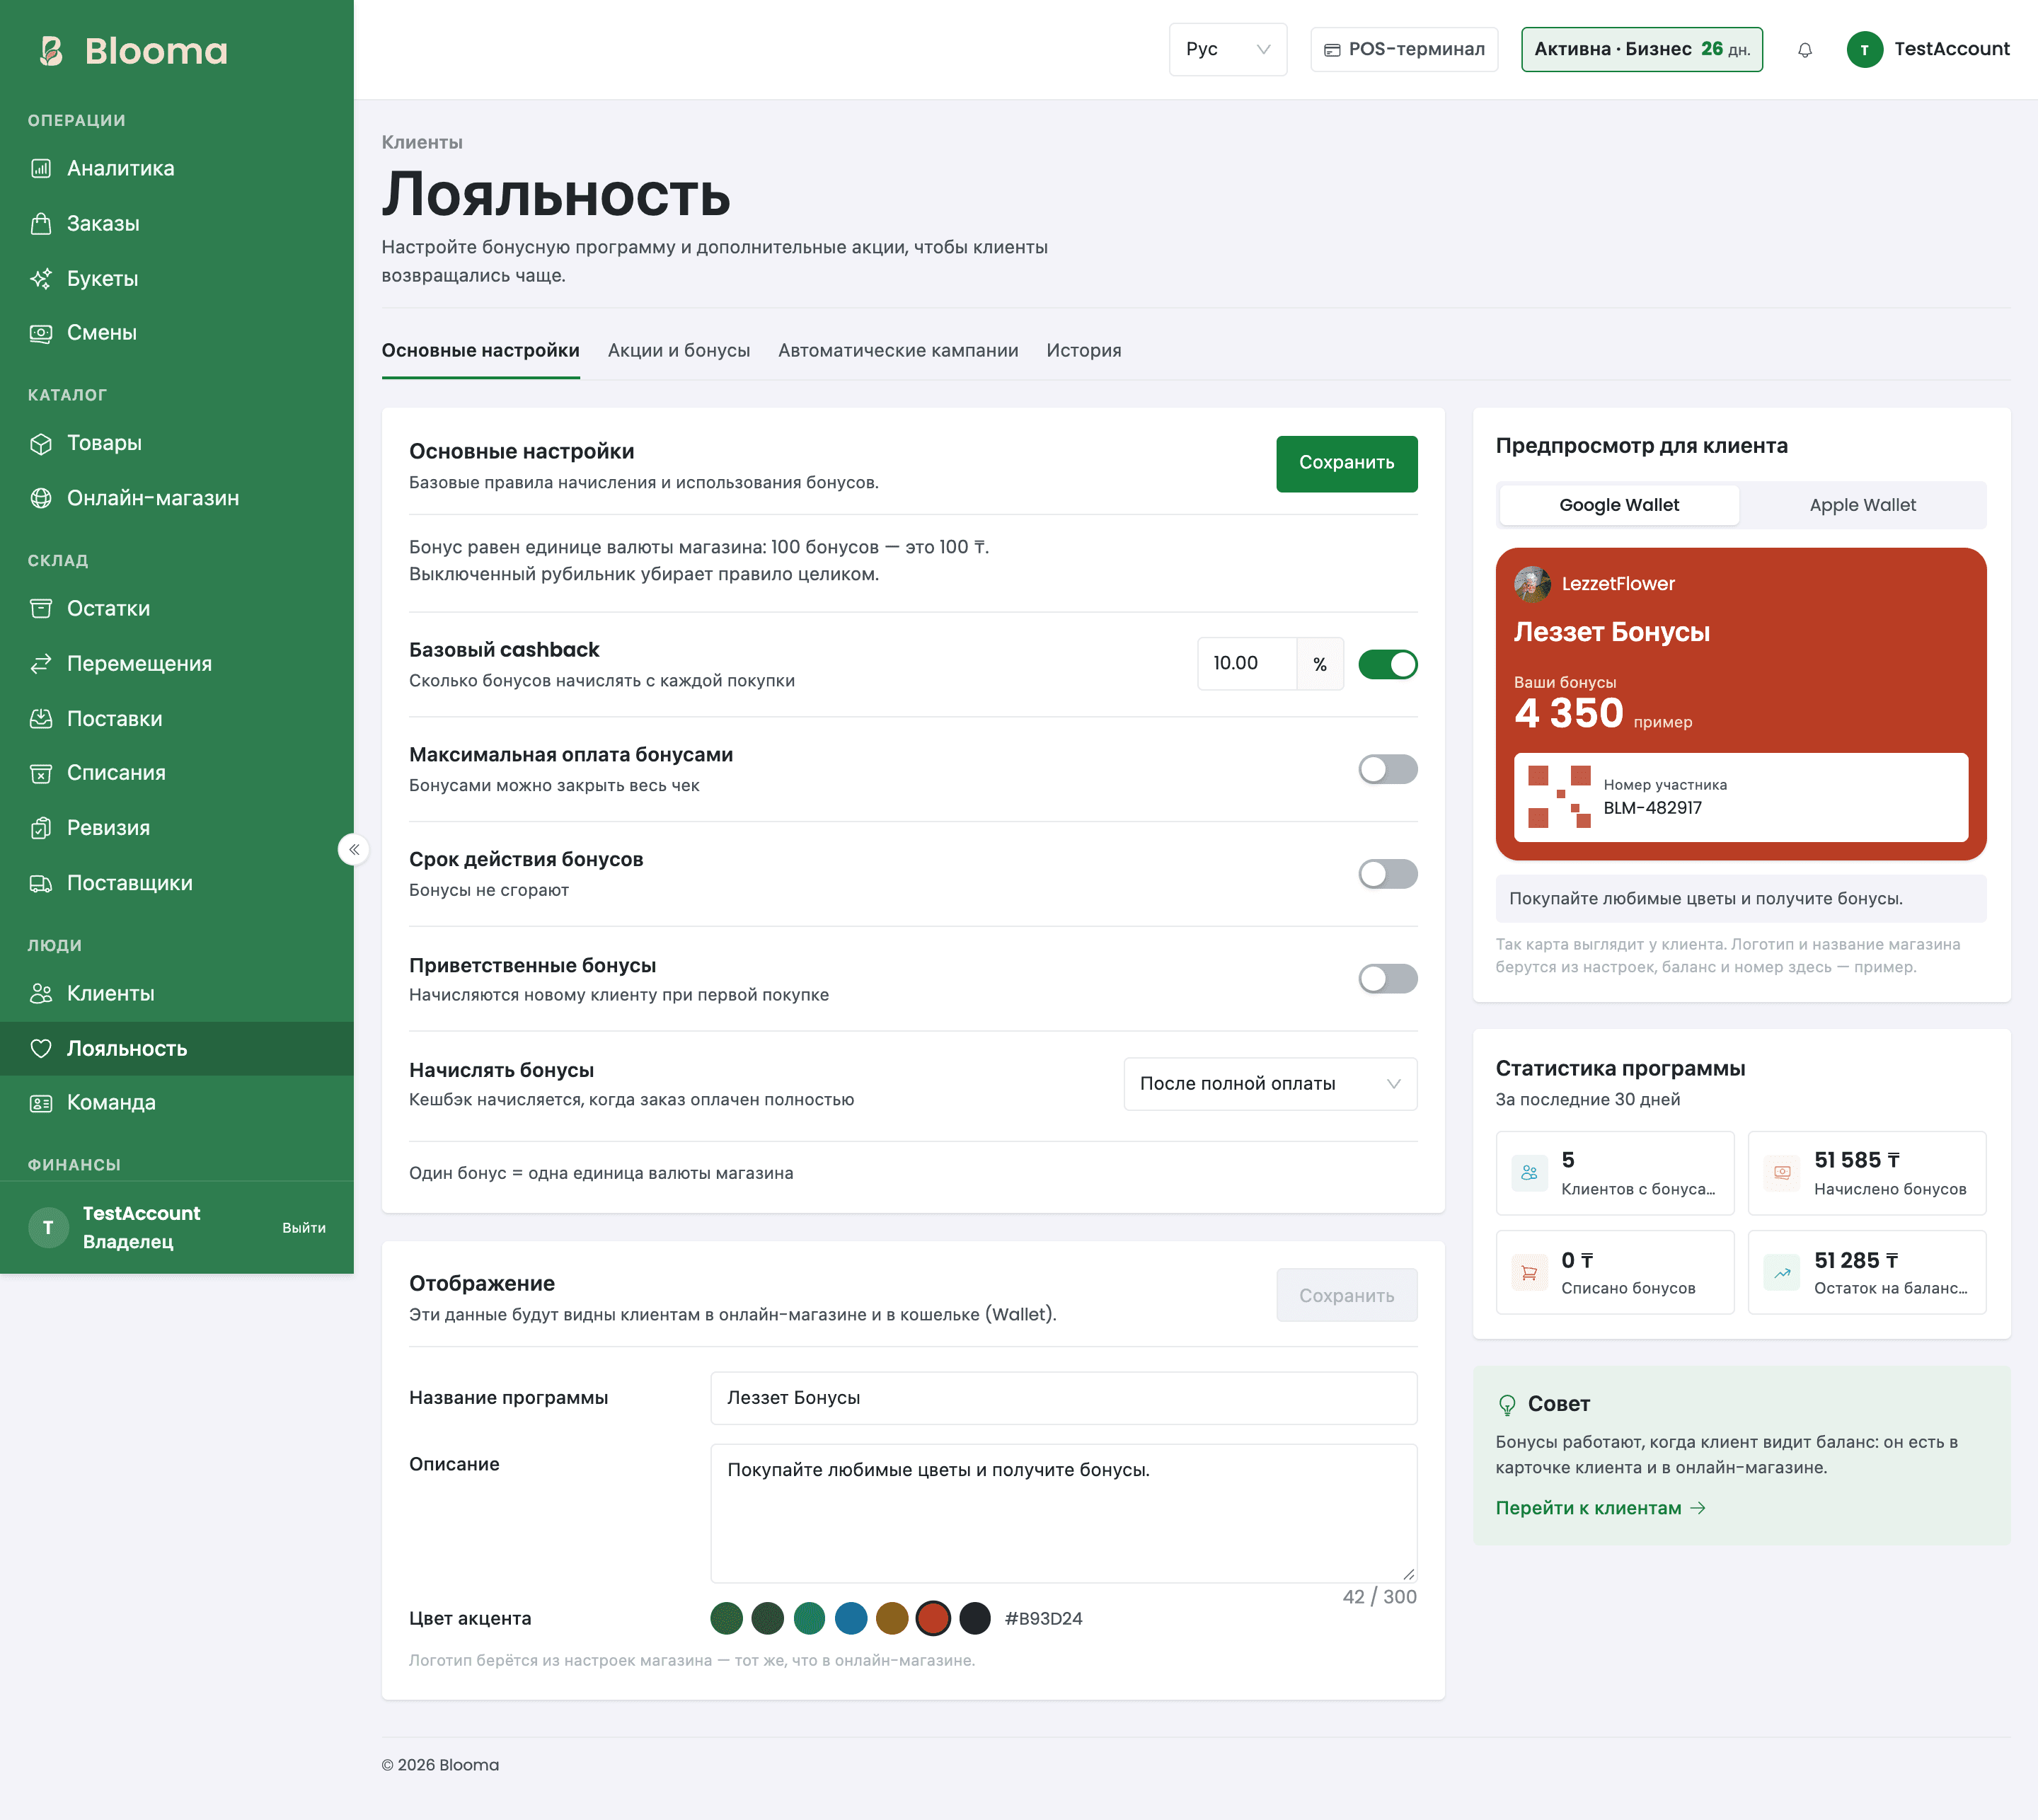Viewport: 2038px width, 1820px height.
Task: Click the Активна · Бизнес subscription badge
Action: point(1642,49)
